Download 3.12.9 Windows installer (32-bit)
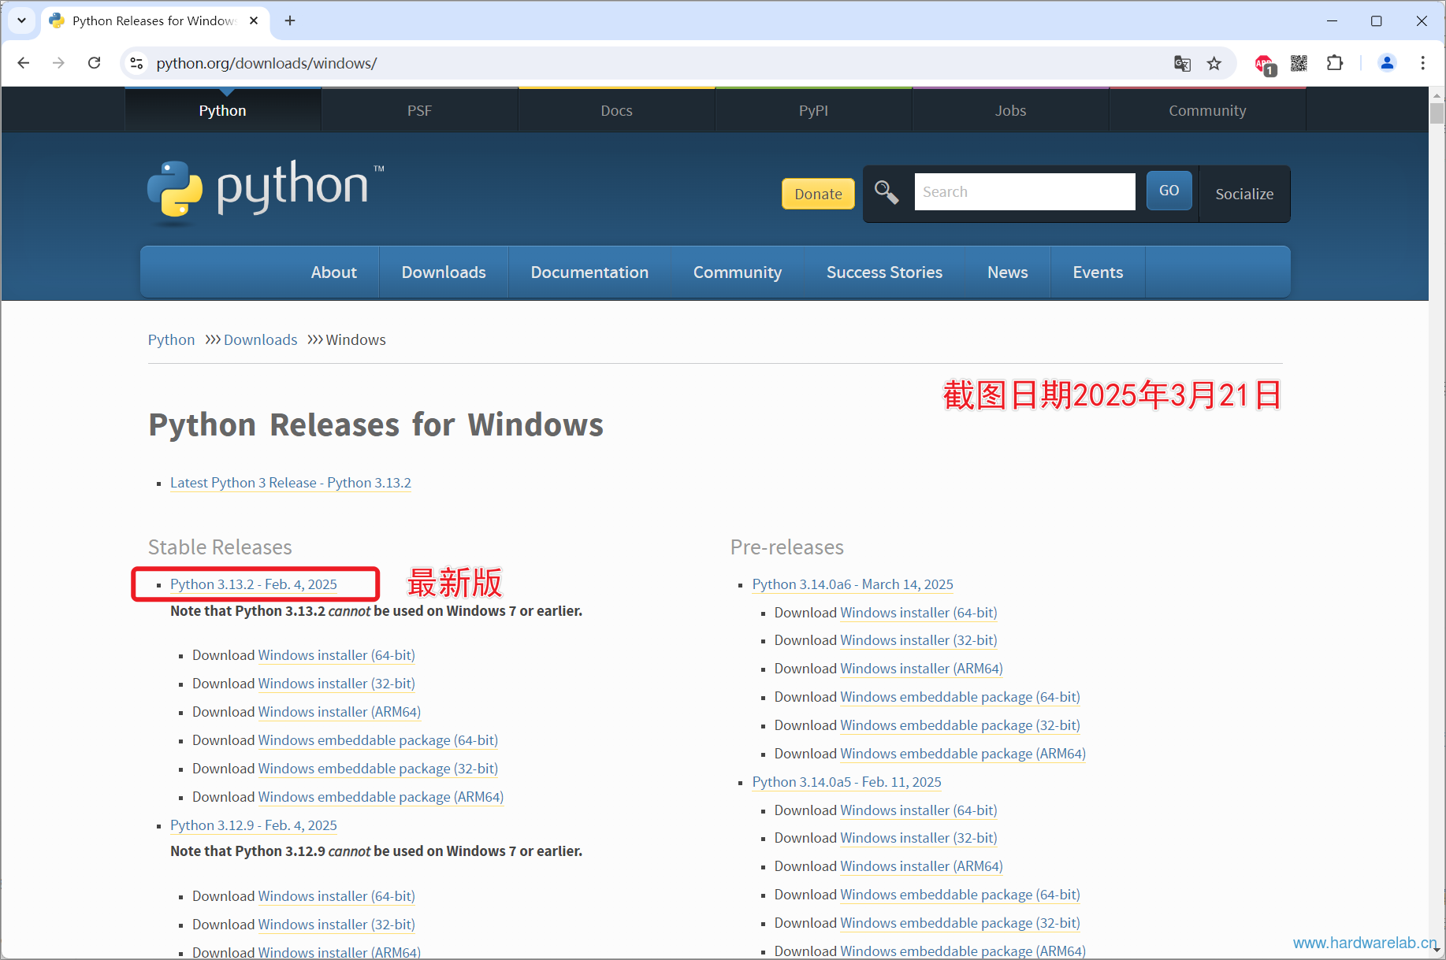This screenshot has height=960, width=1446. pyautogui.click(x=336, y=925)
